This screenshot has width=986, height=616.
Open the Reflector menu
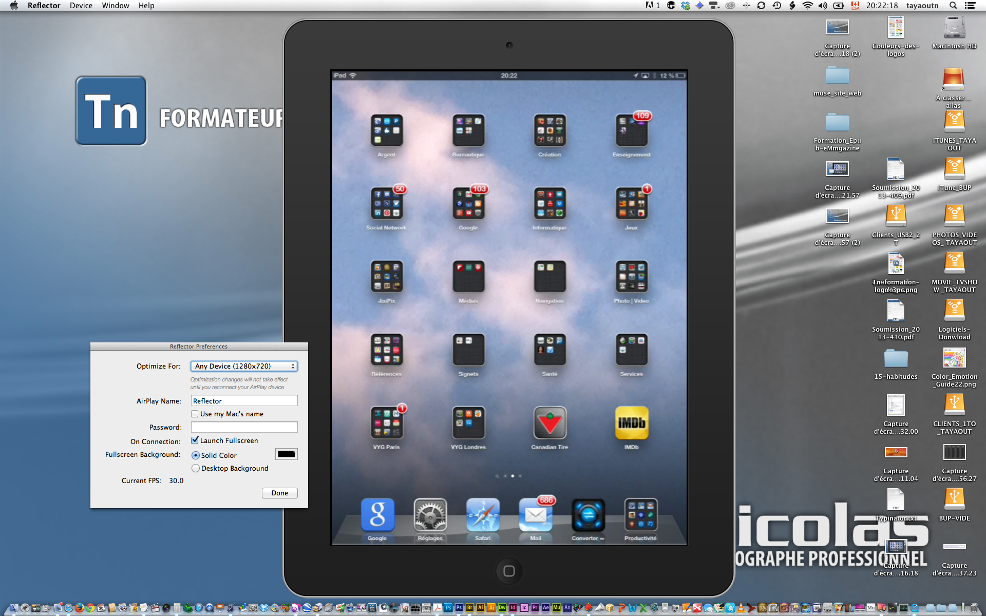44,6
